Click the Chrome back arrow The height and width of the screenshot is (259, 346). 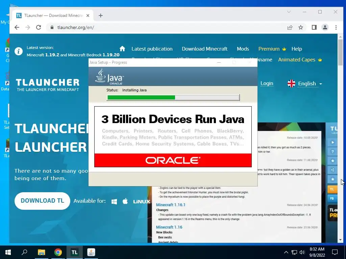[x=17, y=27]
